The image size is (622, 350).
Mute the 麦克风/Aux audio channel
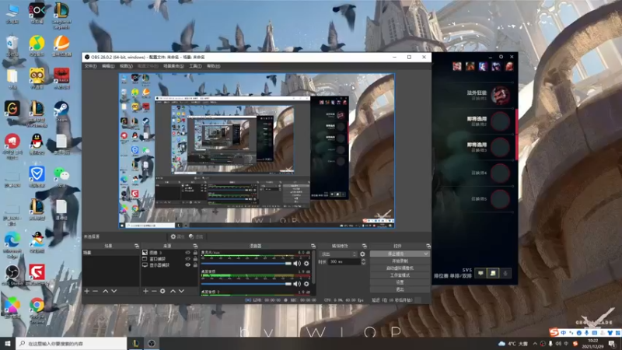297,264
